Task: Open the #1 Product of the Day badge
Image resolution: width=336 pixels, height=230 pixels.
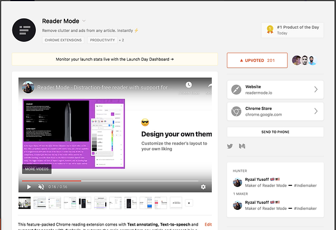Action: pos(292,30)
